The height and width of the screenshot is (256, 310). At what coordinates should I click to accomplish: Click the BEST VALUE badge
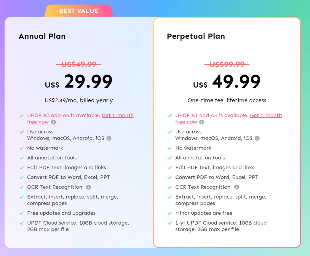(79, 11)
